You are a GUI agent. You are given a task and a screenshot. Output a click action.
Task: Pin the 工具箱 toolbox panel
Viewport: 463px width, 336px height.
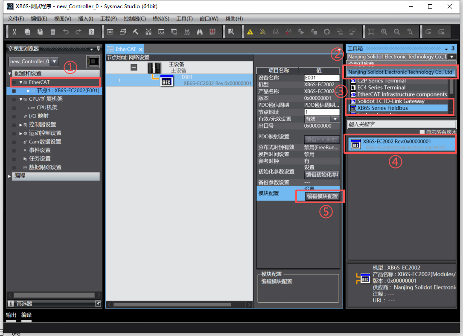(453, 49)
